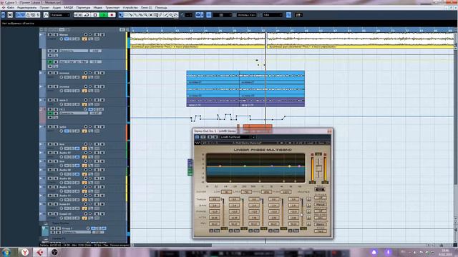Image resolution: width=458 pixels, height=257 pixels.
Task: Click the Constrain Delay Compensation icon
Action: tap(10, 15)
